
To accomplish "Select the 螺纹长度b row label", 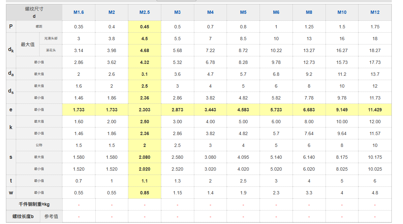I will [23, 216].
